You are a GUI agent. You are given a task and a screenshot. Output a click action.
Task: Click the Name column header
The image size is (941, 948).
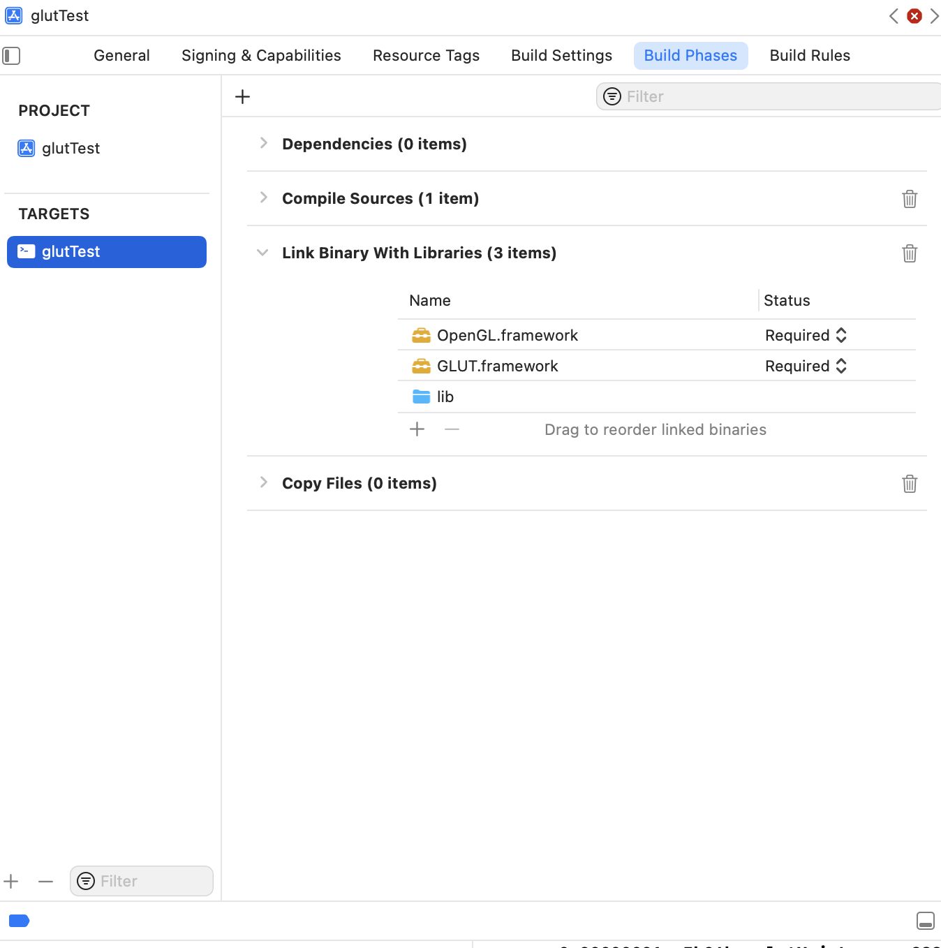(430, 300)
